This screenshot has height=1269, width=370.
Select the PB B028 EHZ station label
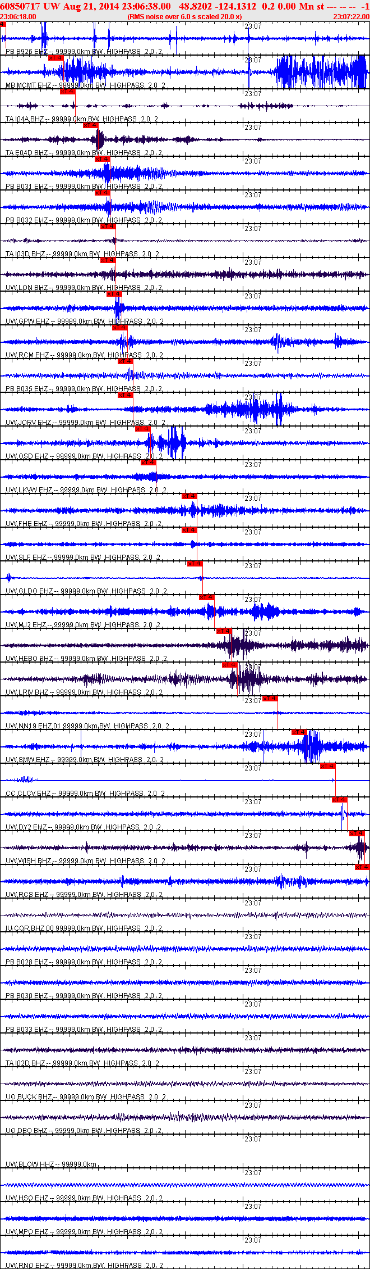[84, 962]
